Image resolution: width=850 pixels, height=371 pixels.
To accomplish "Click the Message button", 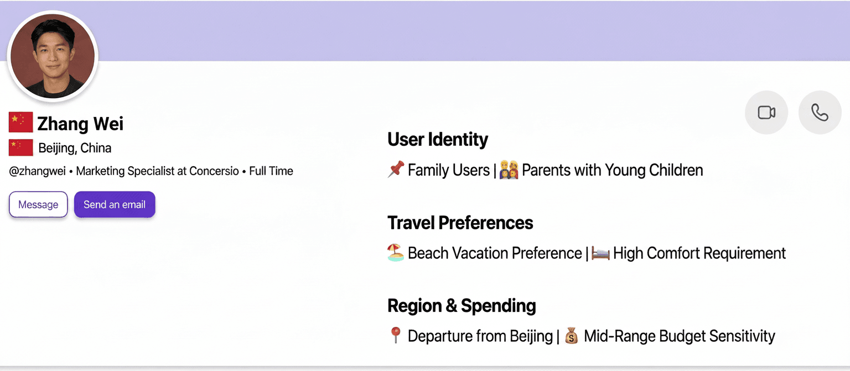I will click(x=38, y=204).
